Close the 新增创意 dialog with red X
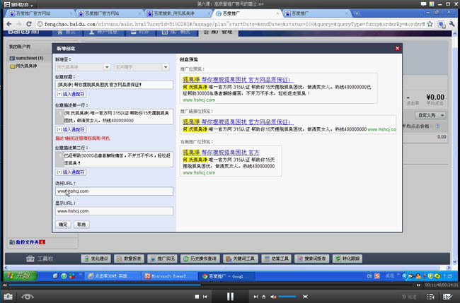 [397, 48]
